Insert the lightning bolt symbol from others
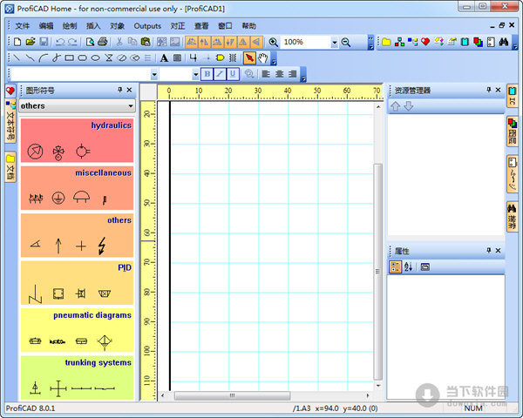Viewport: 523px width, 418px height. point(102,246)
